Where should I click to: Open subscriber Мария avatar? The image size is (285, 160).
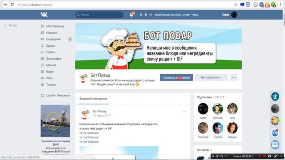coord(232,128)
